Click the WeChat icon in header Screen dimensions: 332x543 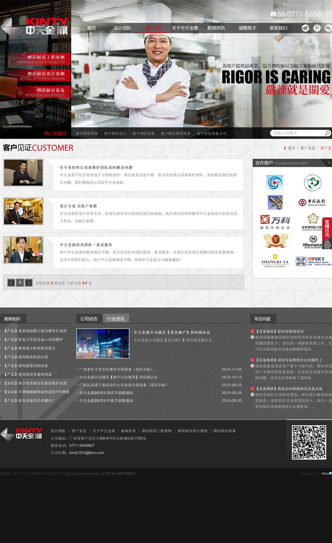[328, 28]
